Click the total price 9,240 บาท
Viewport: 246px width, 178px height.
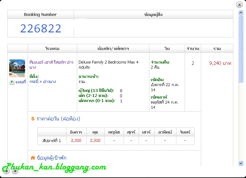220,63
